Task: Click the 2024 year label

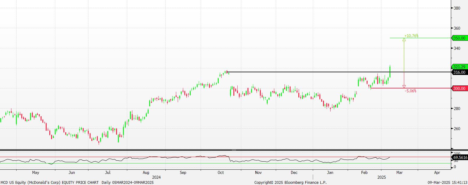Action: pyautogui.click(x=156, y=177)
